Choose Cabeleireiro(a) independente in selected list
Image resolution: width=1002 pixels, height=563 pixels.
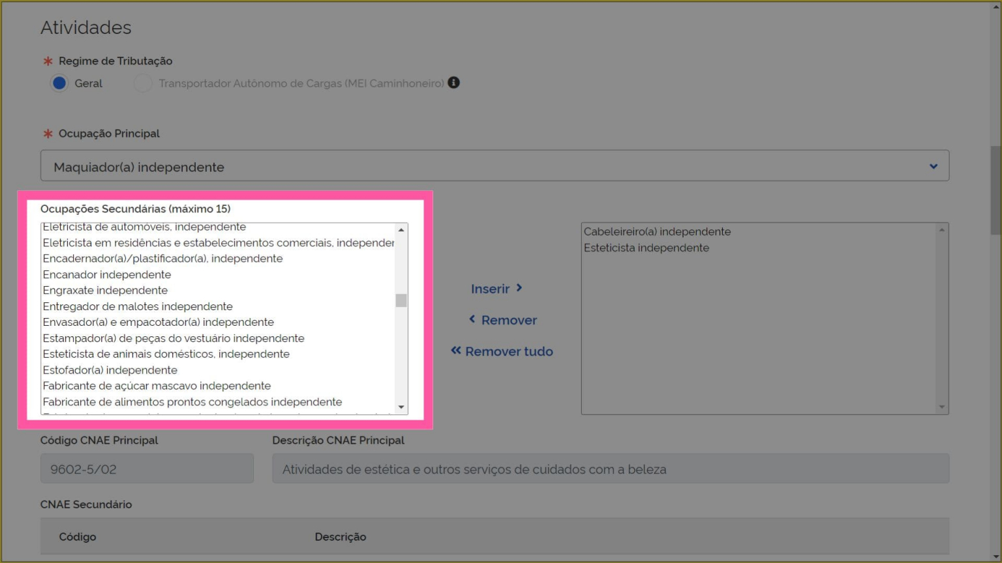tap(657, 232)
